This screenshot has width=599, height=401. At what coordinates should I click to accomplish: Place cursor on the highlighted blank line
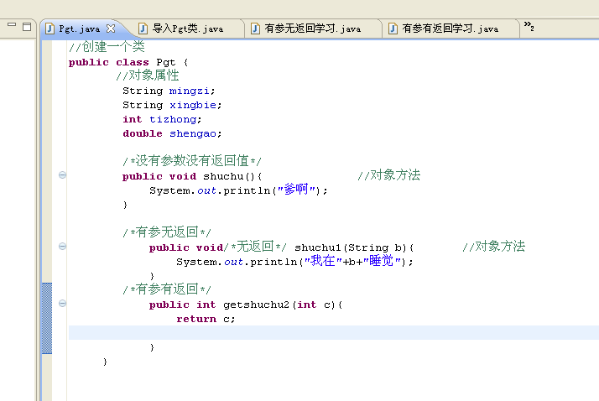334,333
